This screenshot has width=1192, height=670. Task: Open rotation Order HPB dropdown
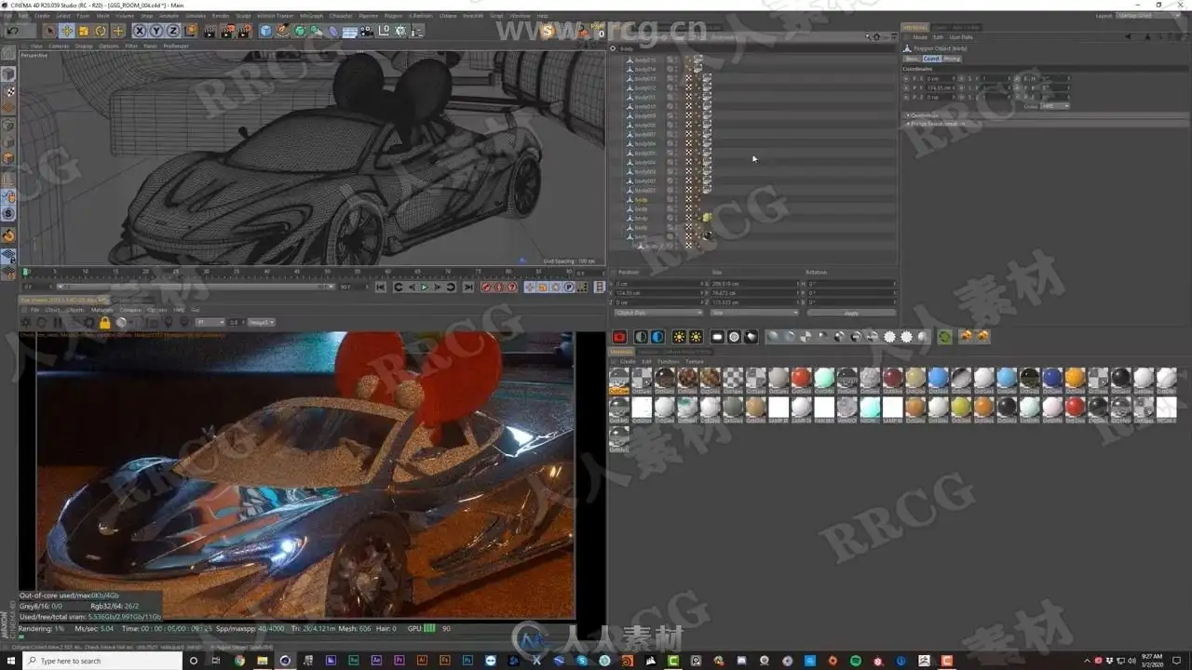coord(1055,106)
